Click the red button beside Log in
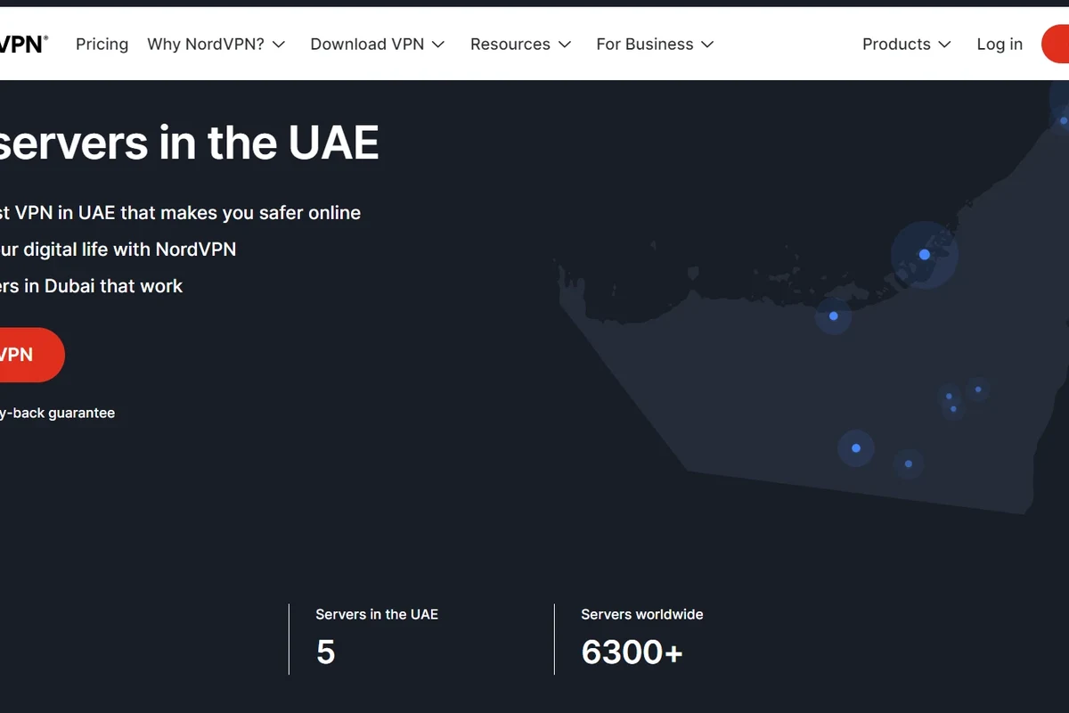Viewport: 1069px width, 713px height. 1056,44
